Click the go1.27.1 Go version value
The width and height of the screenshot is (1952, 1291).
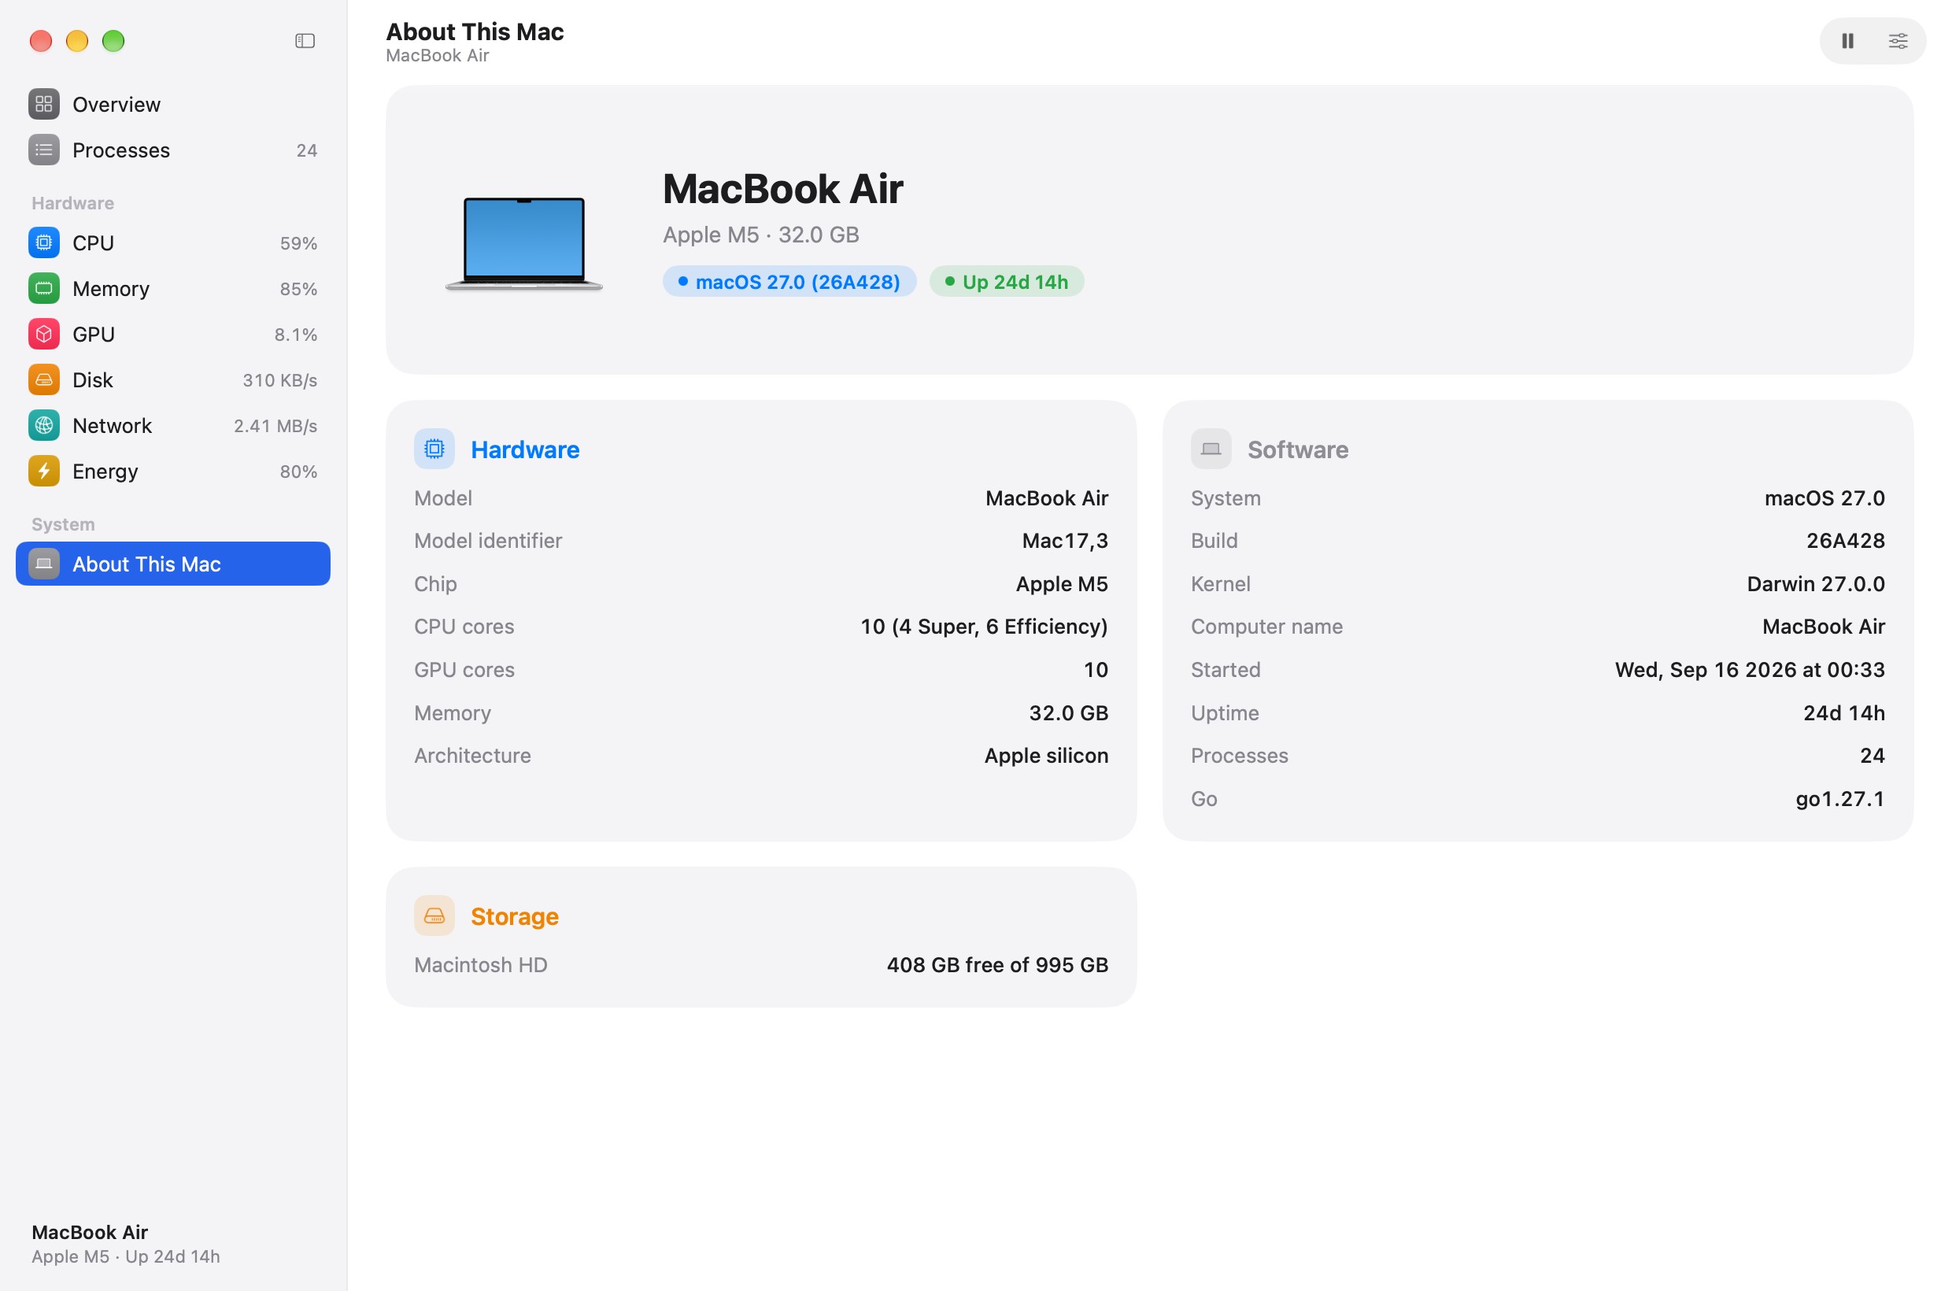coord(1839,799)
